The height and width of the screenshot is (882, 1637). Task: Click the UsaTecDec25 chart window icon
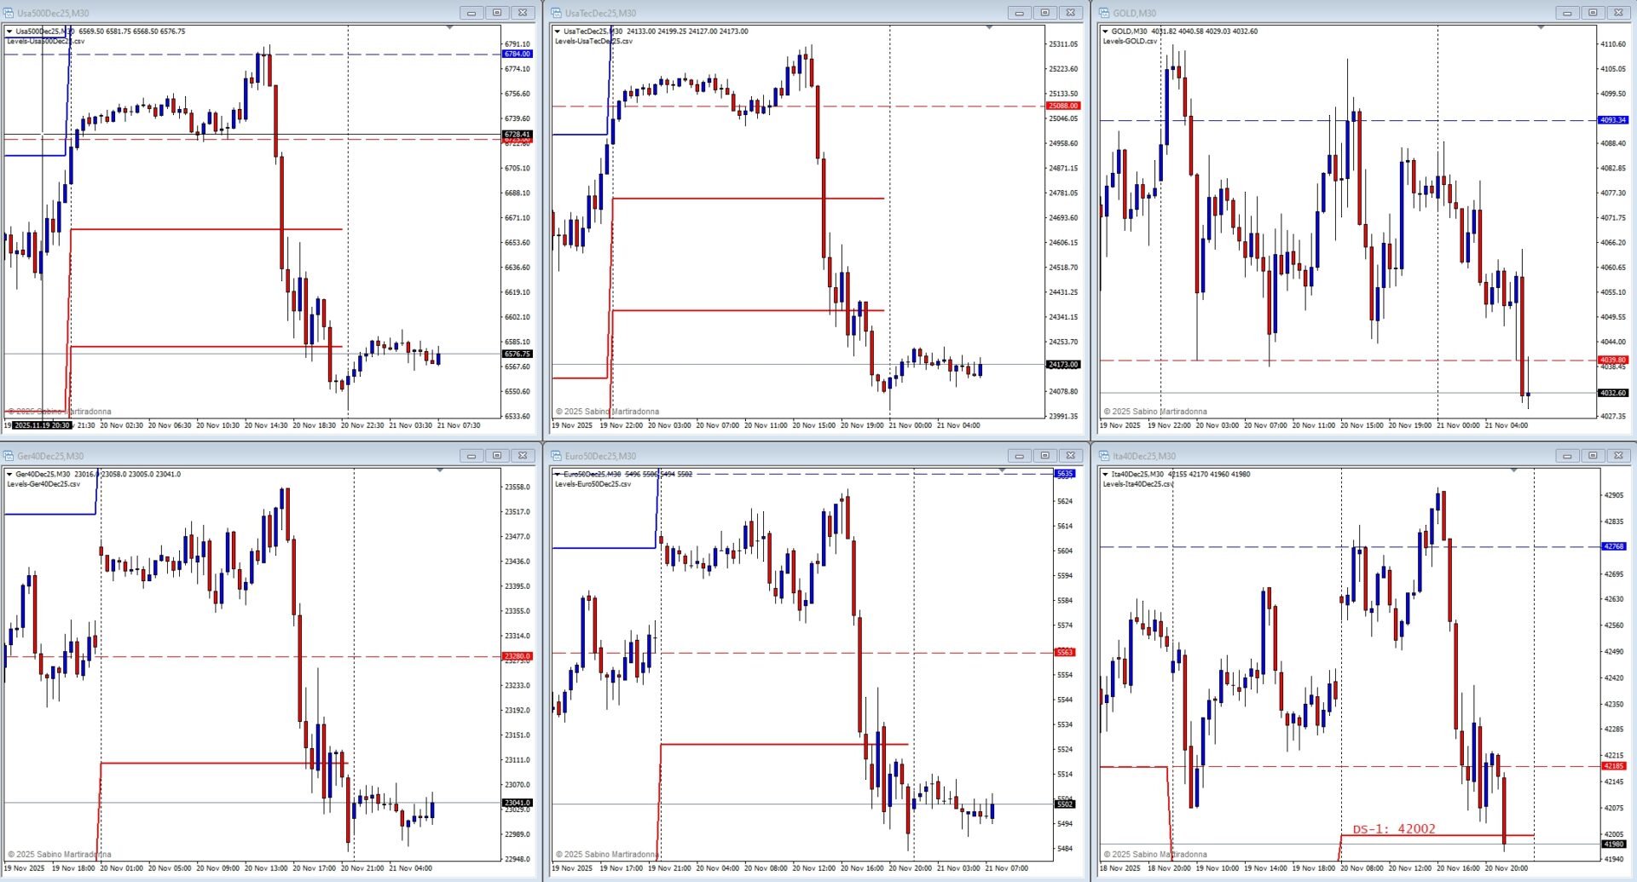(556, 13)
